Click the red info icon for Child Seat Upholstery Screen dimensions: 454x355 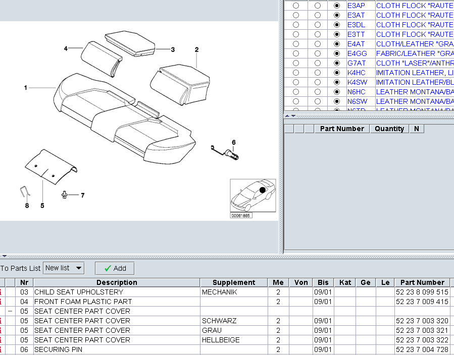pos(1,292)
